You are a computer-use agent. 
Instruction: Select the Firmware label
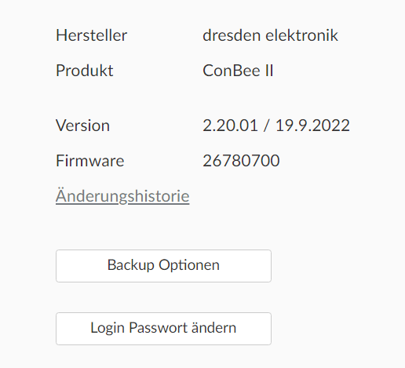[90, 161]
